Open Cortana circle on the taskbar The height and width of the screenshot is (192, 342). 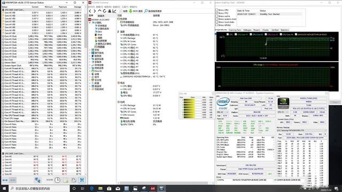tap(74, 188)
